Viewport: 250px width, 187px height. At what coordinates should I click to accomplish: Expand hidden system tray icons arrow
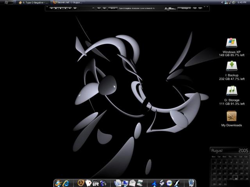(222, 2)
